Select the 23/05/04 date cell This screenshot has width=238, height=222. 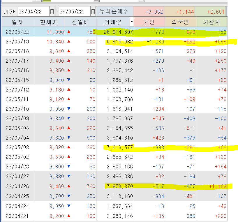pyautogui.click(x=17, y=138)
